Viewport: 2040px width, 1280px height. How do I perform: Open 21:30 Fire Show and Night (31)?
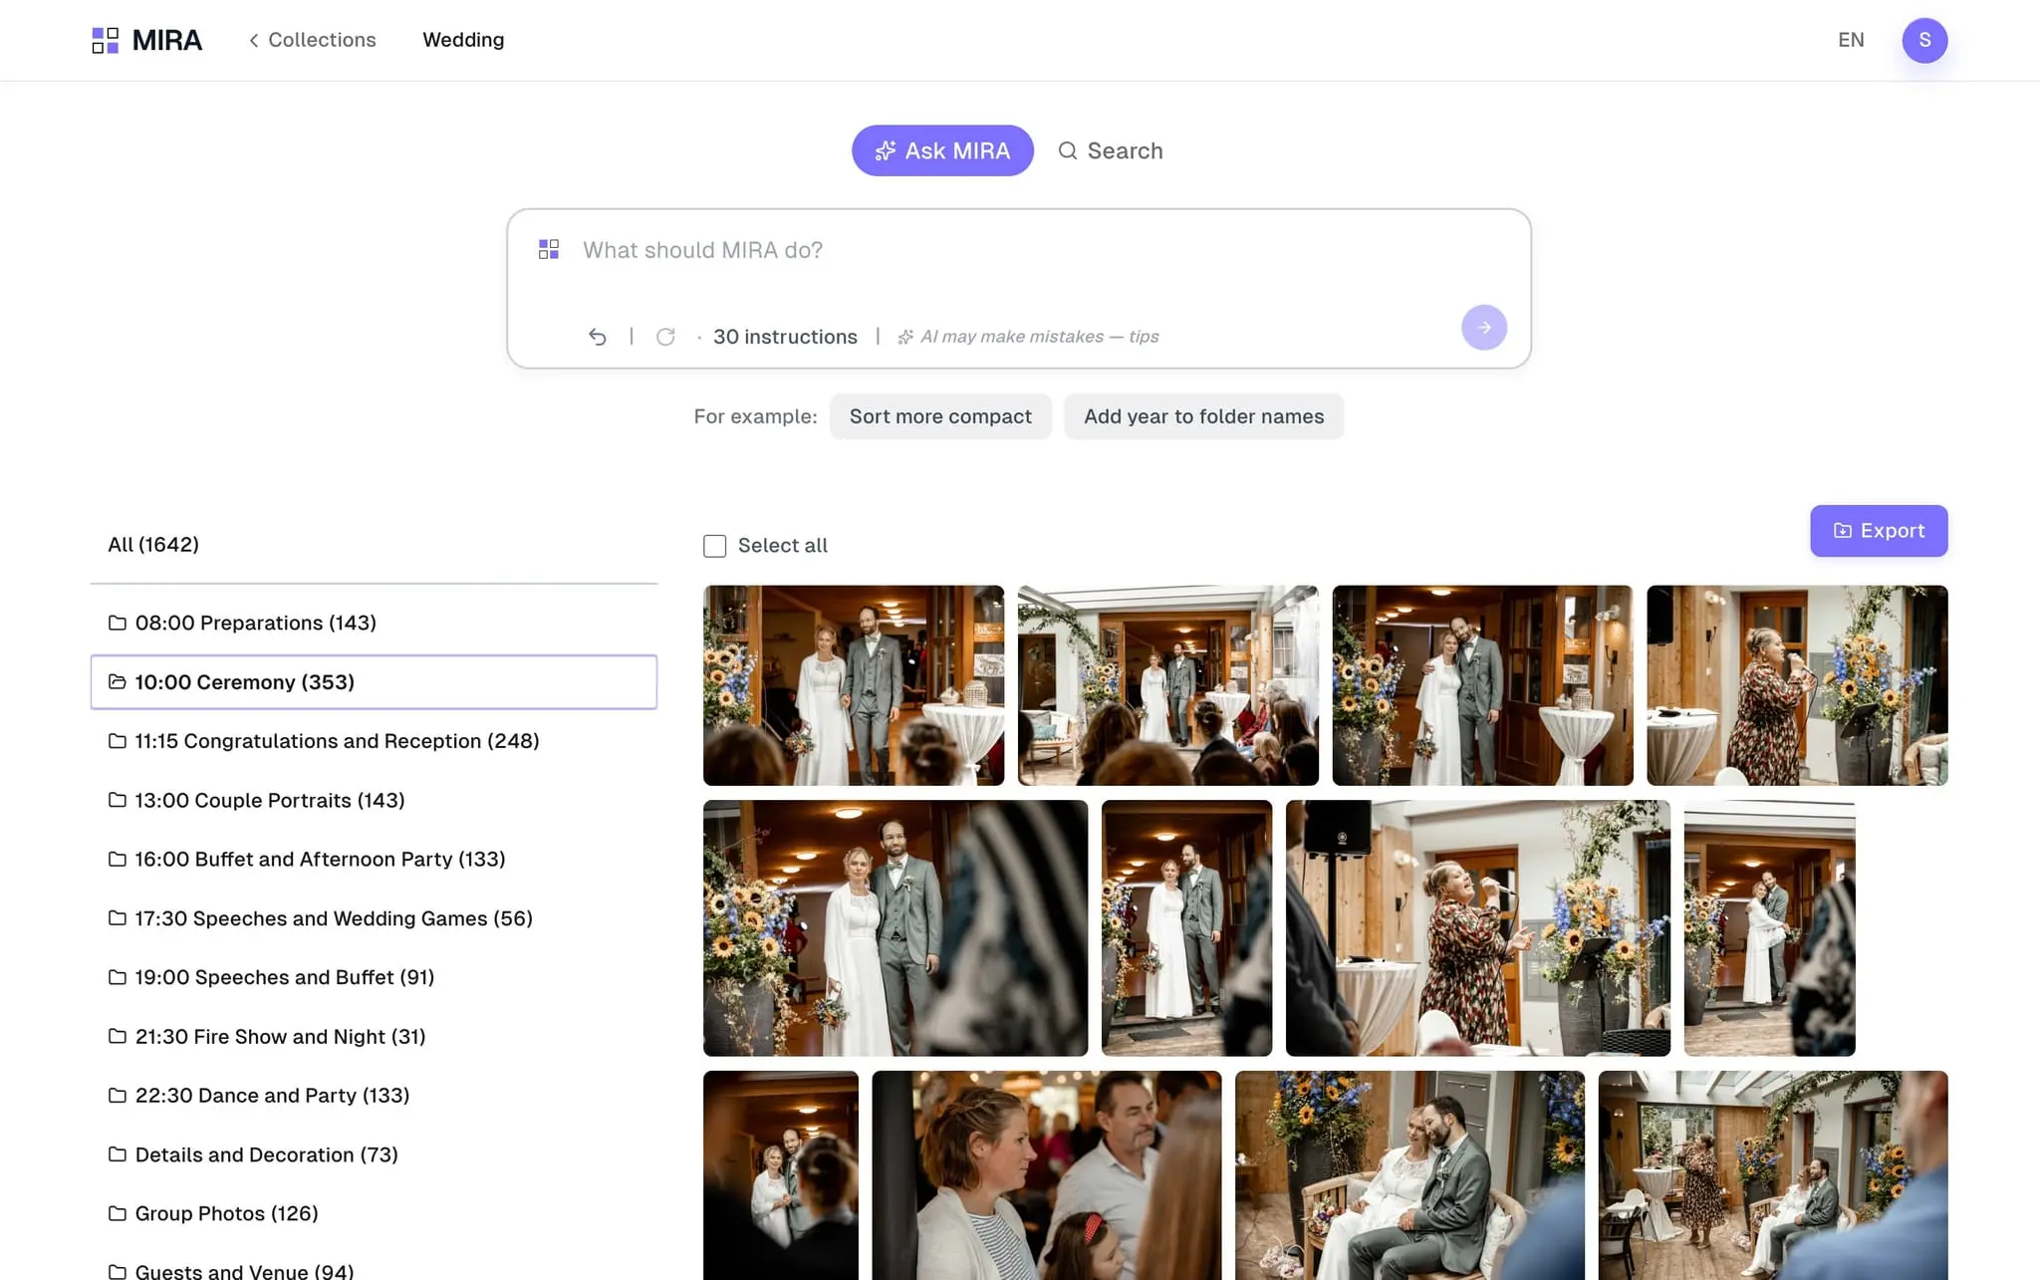pyautogui.click(x=374, y=1036)
